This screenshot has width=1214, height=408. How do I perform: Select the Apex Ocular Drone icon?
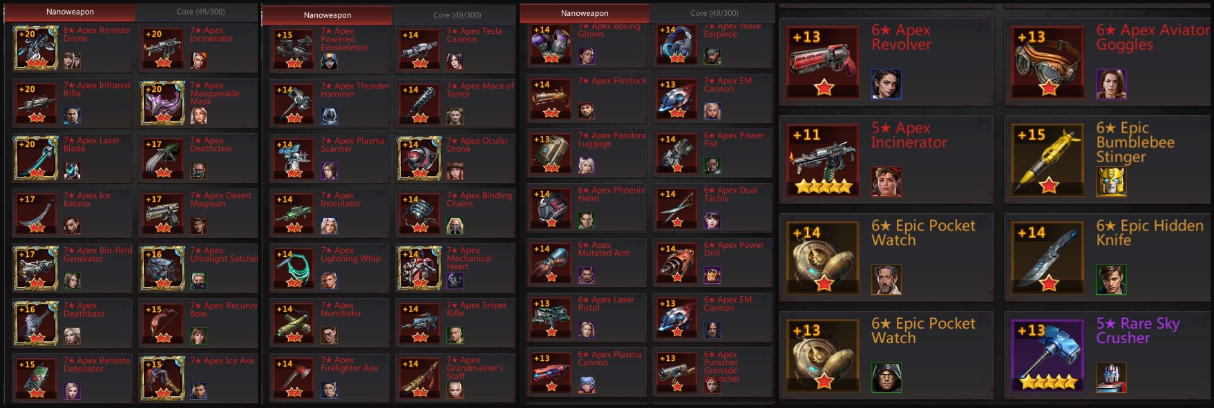point(419,158)
